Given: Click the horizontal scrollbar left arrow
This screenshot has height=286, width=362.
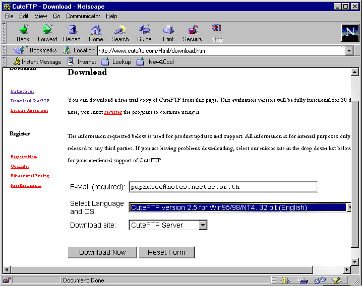Looking at the screenshot, I should (x=7, y=269).
